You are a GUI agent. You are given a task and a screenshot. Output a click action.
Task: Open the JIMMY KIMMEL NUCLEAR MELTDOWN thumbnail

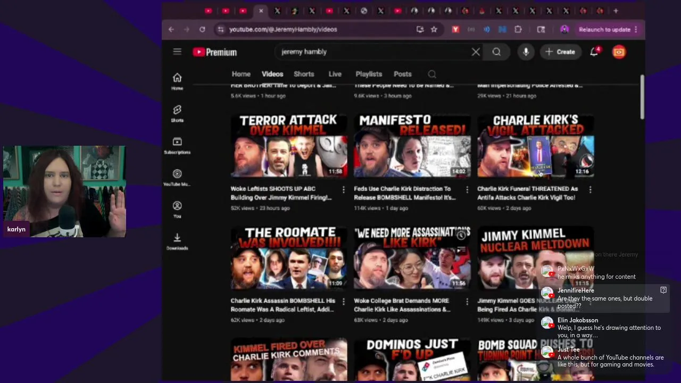pos(536,258)
